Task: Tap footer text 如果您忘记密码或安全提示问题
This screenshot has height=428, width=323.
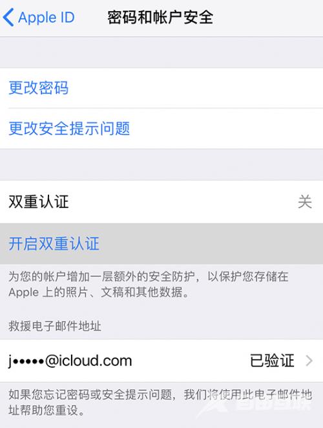Action: pyautogui.click(x=90, y=394)
